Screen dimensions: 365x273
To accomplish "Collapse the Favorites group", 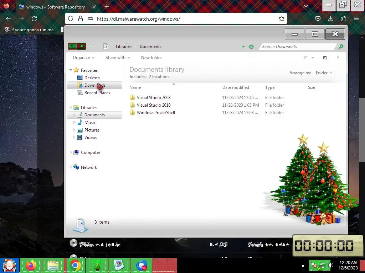I will point(71,70).
